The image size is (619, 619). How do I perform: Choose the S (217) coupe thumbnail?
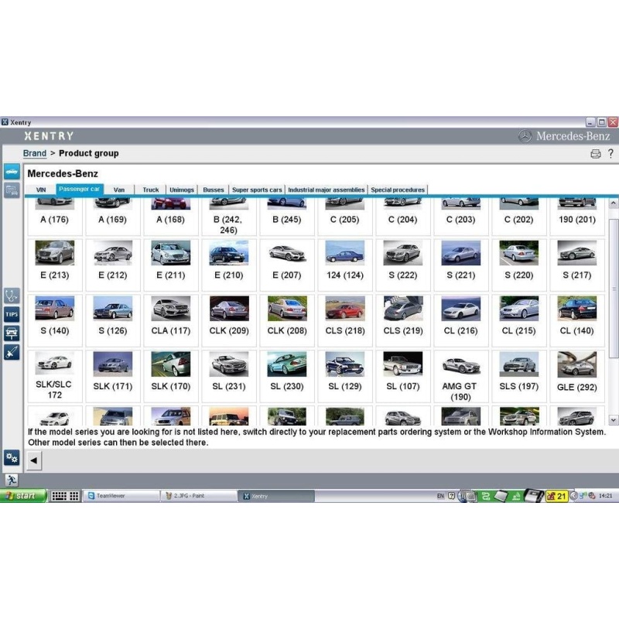click(x=577, y=253)
